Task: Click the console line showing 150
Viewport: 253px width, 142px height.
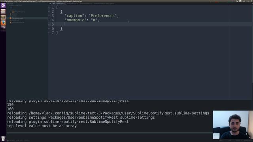Action: coord(10,105)
